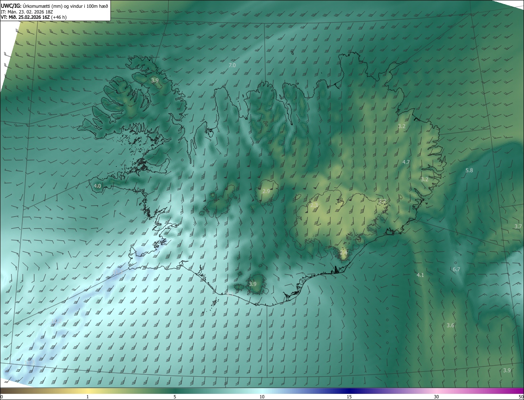The image size is (524, 400).
Task: Click the colorbar tick label 15
Action: point(349,397)
